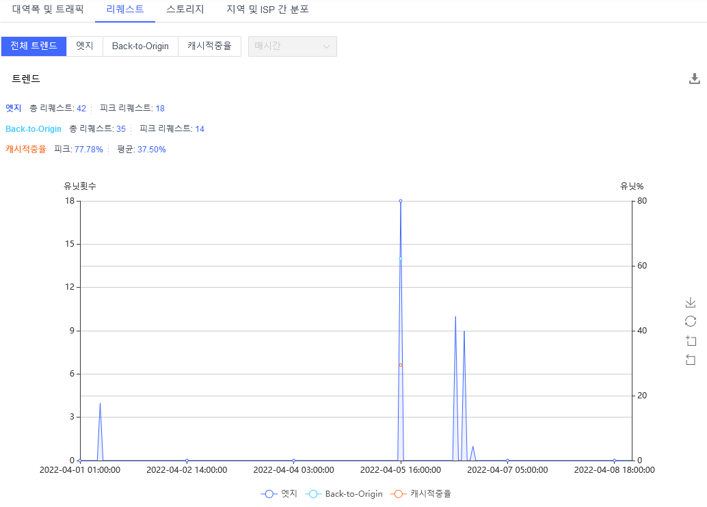Click the refresh chart icon
Viewport: 707px width, 507px height.
(x=691, y=320)
